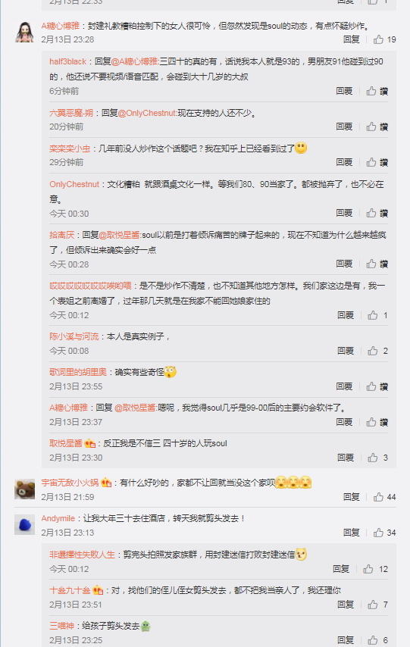This screenshot has width=410, height=647.
Task: Like A糖心博雅's comment with 19 likes
Action: 378,39
